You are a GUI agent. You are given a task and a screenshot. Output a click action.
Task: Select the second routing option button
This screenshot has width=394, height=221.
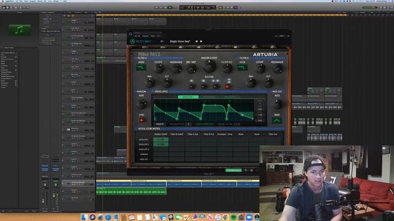(x=204, y=87)
